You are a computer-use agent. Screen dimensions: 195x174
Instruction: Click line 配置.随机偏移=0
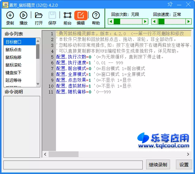pyautogui.click(x=74, y=92)
